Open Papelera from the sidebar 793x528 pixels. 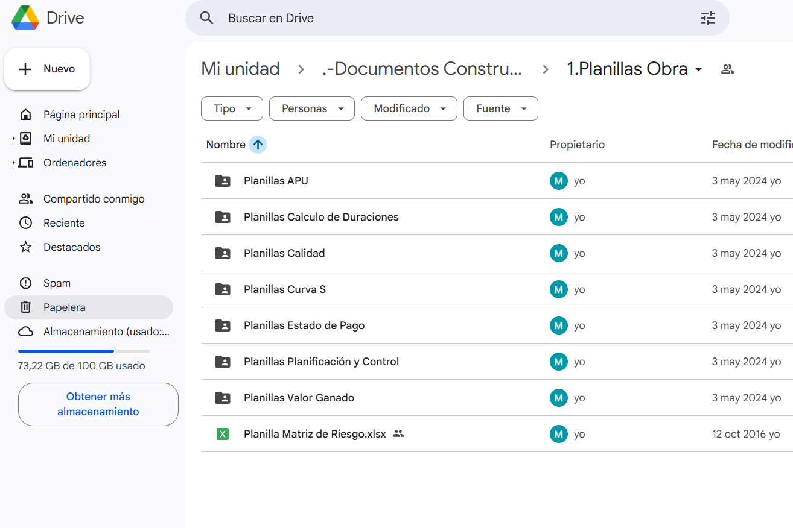[x=65, y=307]
